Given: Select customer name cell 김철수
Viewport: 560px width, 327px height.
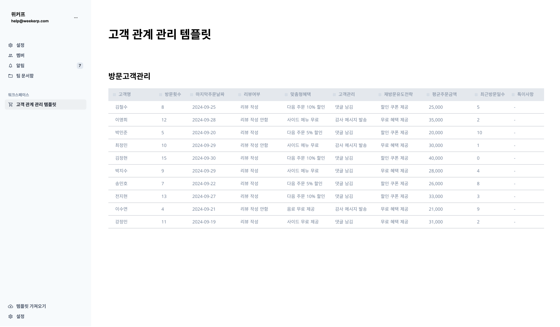Looking at the screenshot, I should tap(121, 107).
